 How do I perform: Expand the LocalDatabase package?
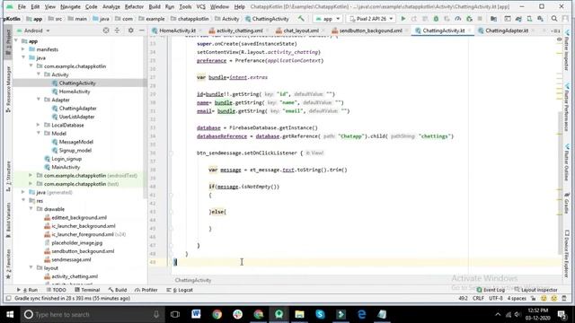pyautogui.click(x=39, y=126)
